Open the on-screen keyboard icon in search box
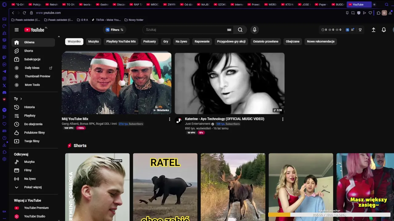394x221 pixels. pos(229,30)
